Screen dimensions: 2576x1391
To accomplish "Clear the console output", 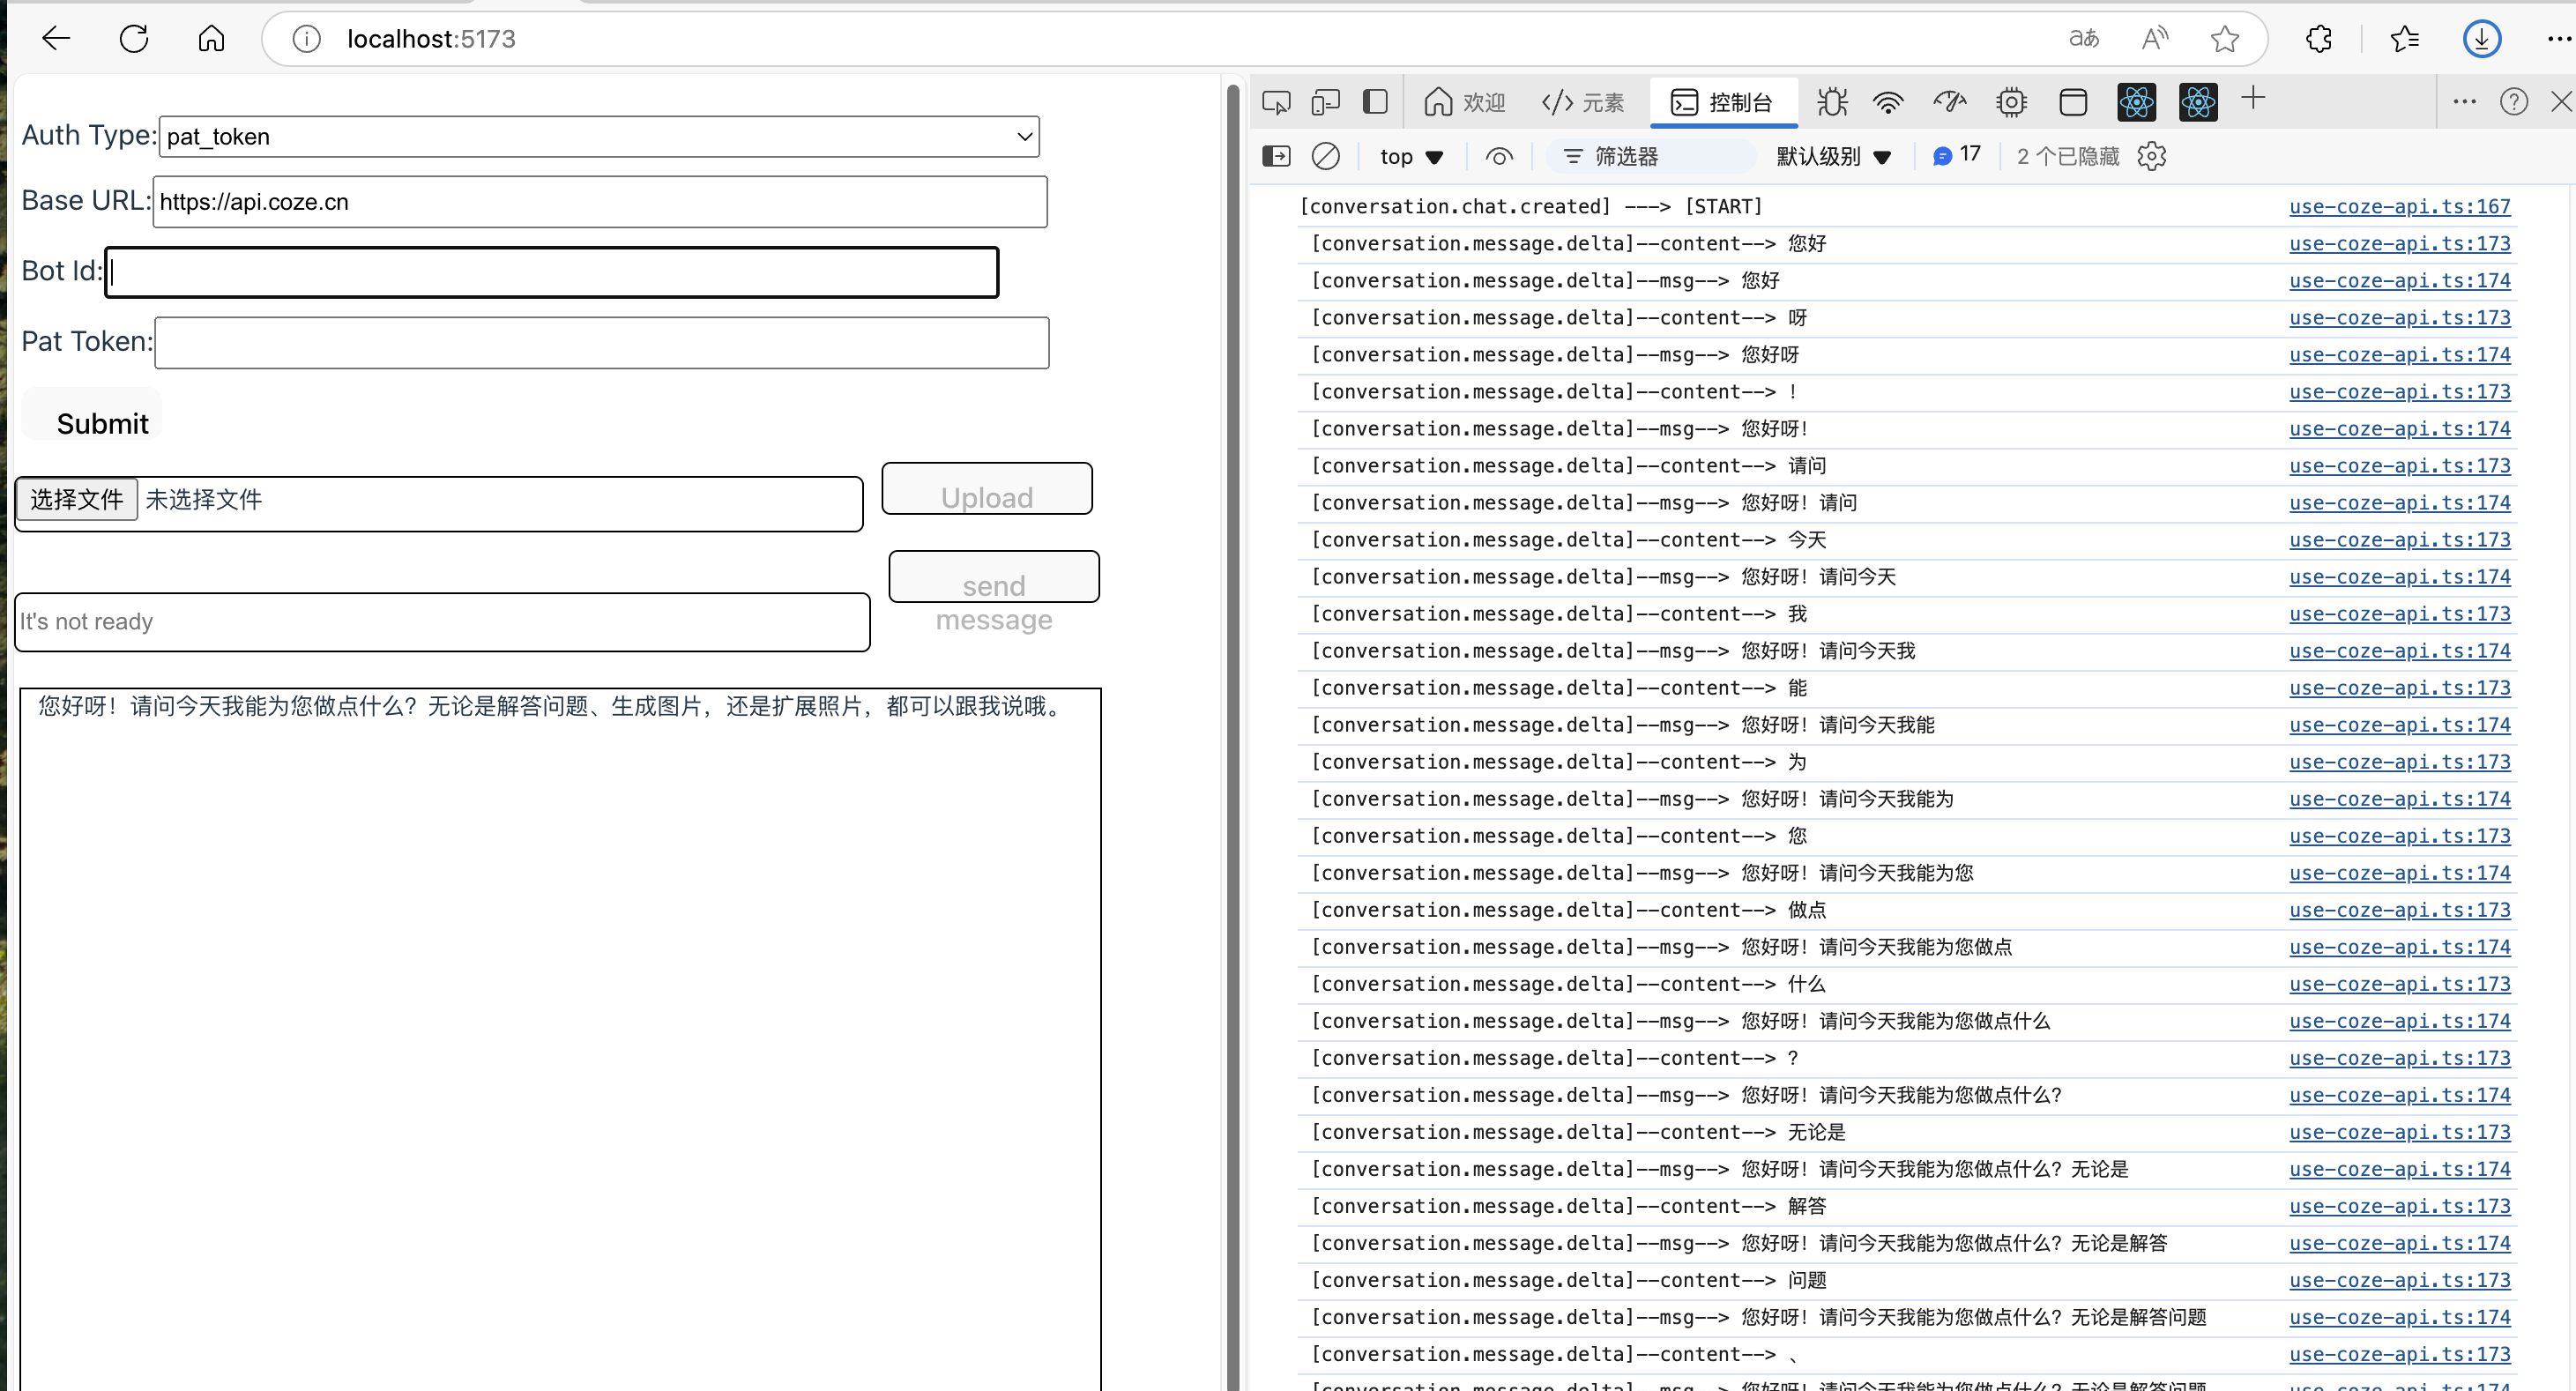I will pyautogui.click(x=1325, y=156).
